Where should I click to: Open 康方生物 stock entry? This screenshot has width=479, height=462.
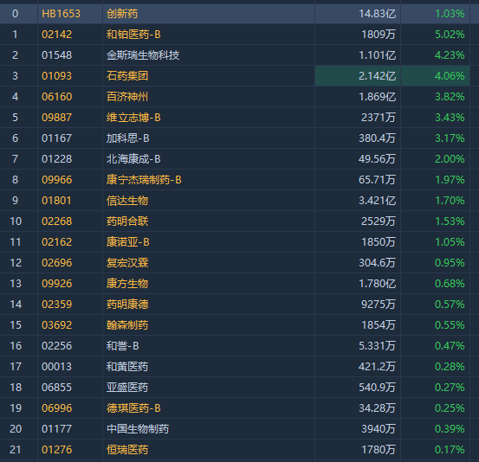(x=127, y=284)
